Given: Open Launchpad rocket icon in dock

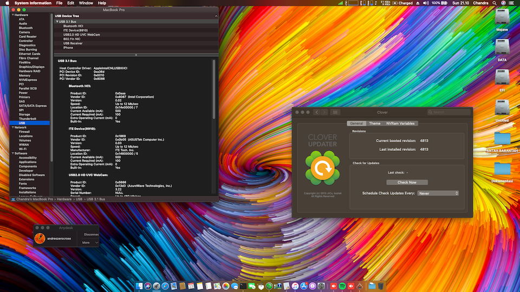Looking at the screenshot, I should click(x=157, y=286).
